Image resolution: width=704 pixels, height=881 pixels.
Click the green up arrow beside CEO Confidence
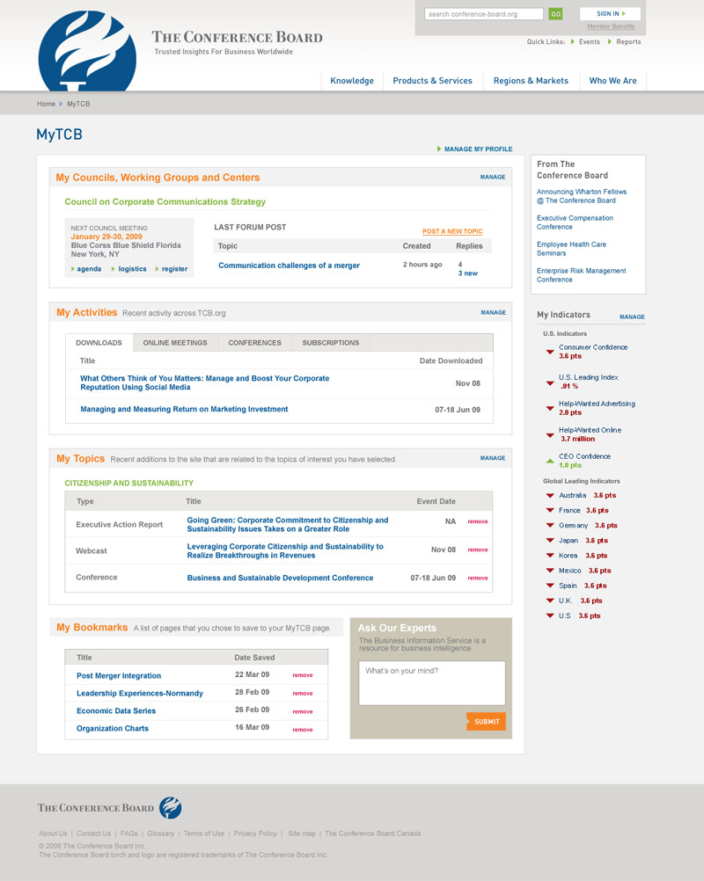550,460
